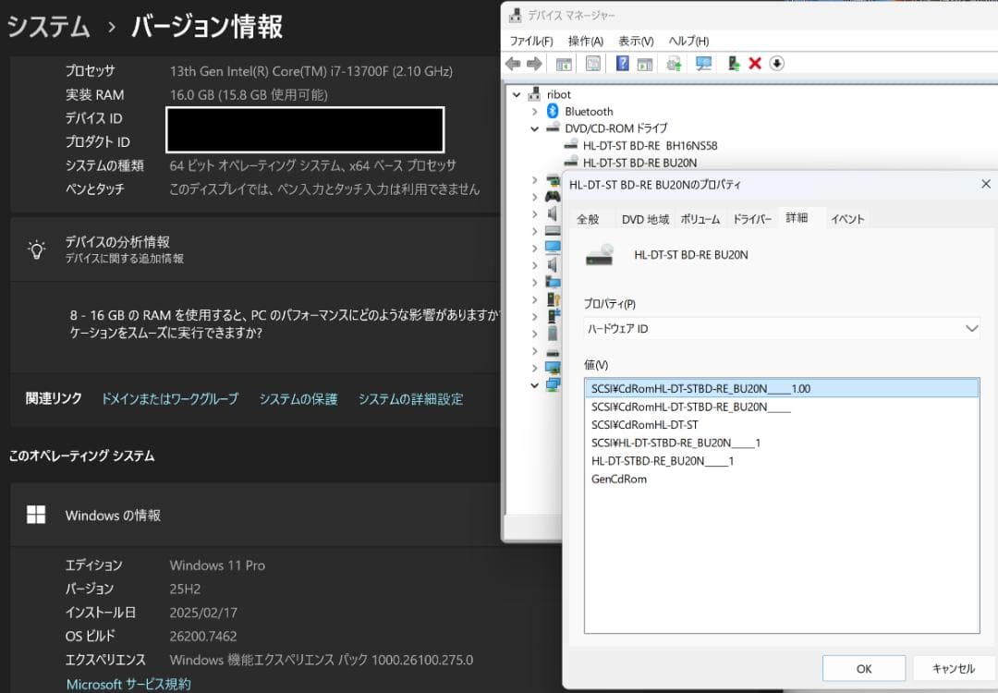Image resolution: width=998 pixels, height=693 pixels.
Task: Click the red X uninstall device icon
Action: (x=754, y=63)
